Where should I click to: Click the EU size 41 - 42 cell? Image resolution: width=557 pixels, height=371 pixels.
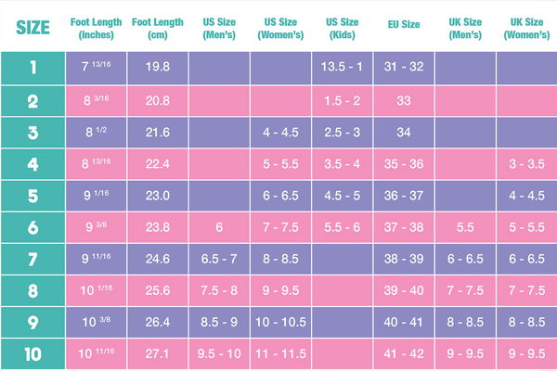[403, 353]
